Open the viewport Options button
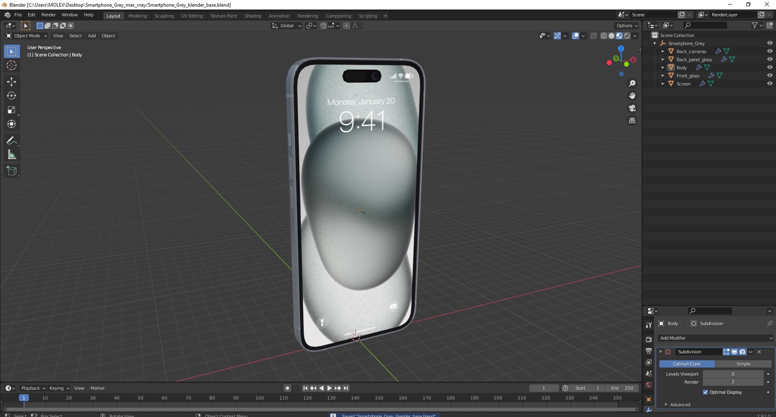The height and width of the screenshot is (417, 776). (x=627, y=26)
